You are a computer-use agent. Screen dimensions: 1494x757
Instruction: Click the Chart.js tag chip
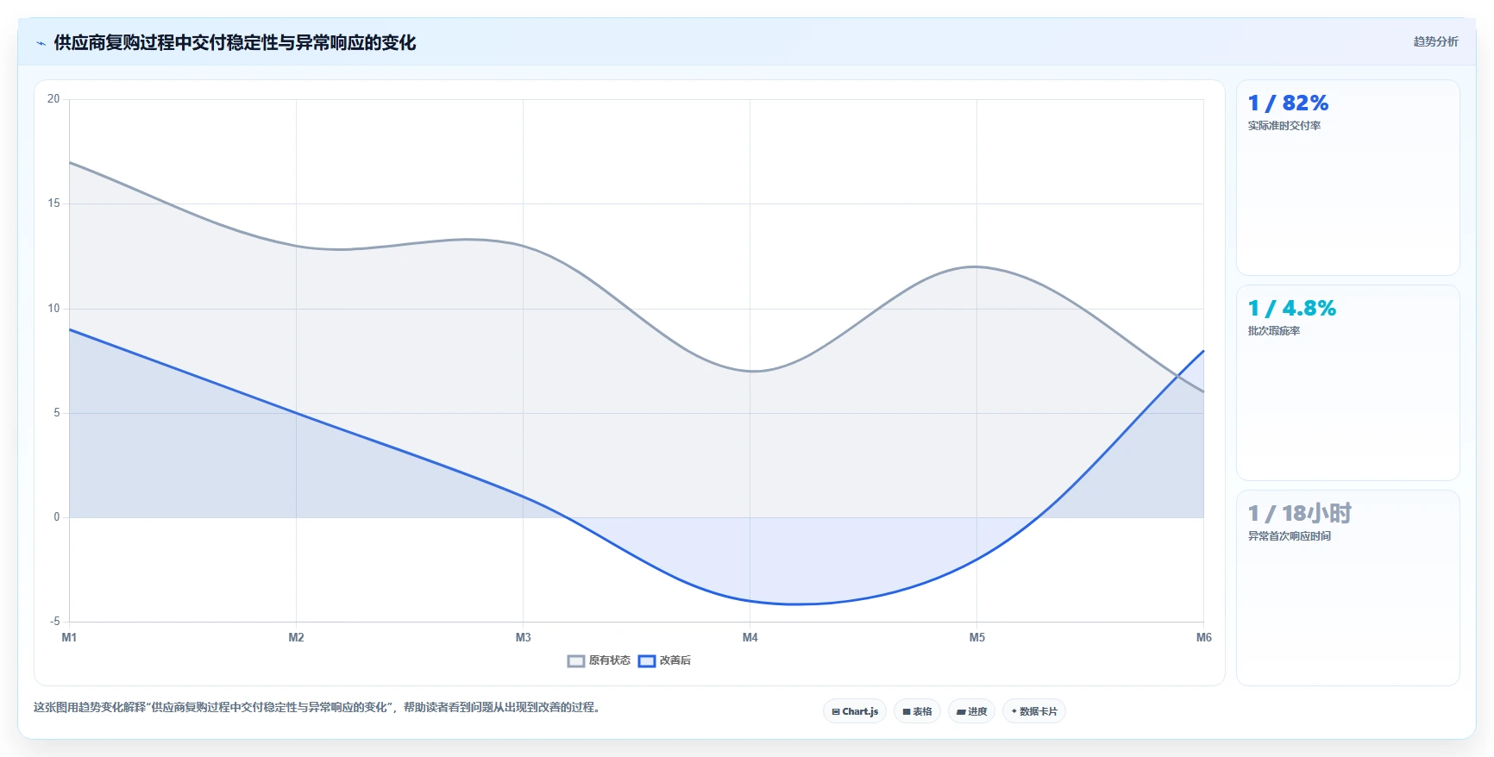(x=855, y=711)
